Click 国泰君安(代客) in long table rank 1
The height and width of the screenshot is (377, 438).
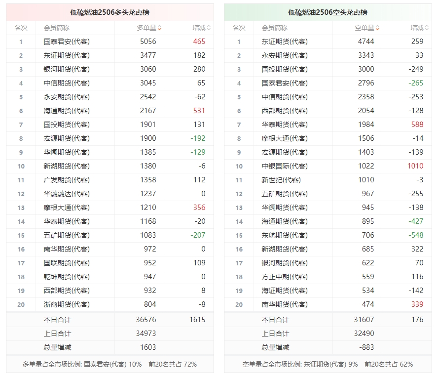click(67, 42)
